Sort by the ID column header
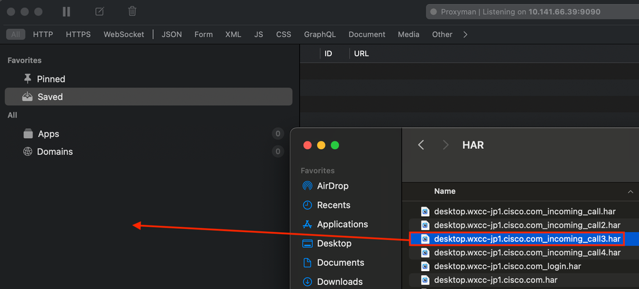This screenshot has height=289, width=639. 328,54
